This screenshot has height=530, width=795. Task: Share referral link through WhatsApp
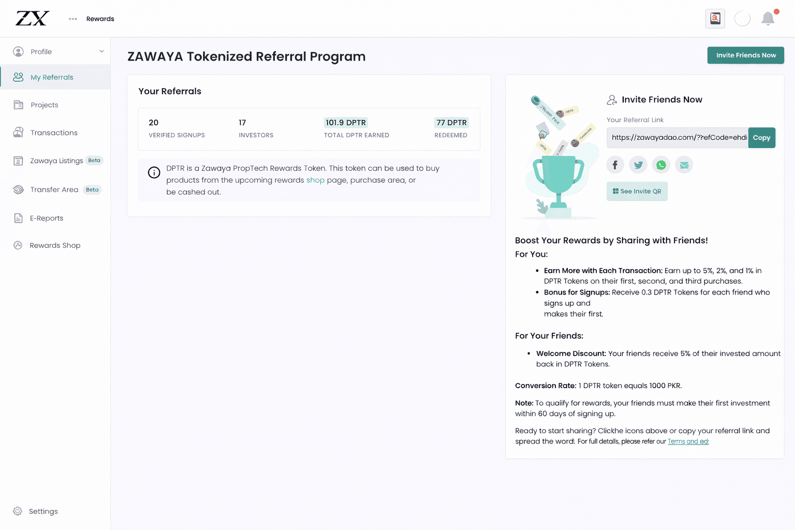click(661, 165)
